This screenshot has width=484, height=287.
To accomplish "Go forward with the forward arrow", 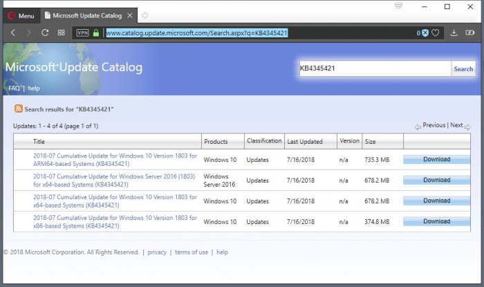I will click(29, 33).
